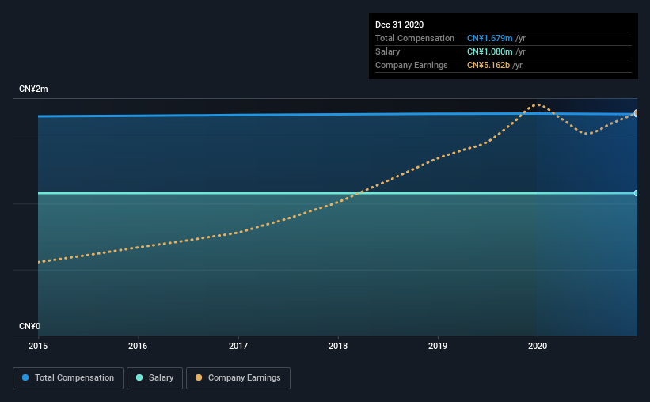650x402 pixels.
Task: Toggle the Company Earnings legend button
Action: tap(238, 378)
